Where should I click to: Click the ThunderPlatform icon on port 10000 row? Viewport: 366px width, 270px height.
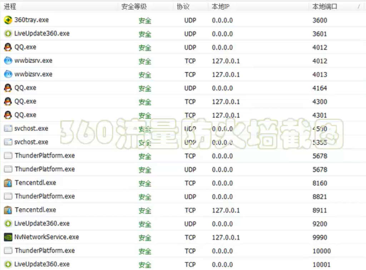click(8, 251)
